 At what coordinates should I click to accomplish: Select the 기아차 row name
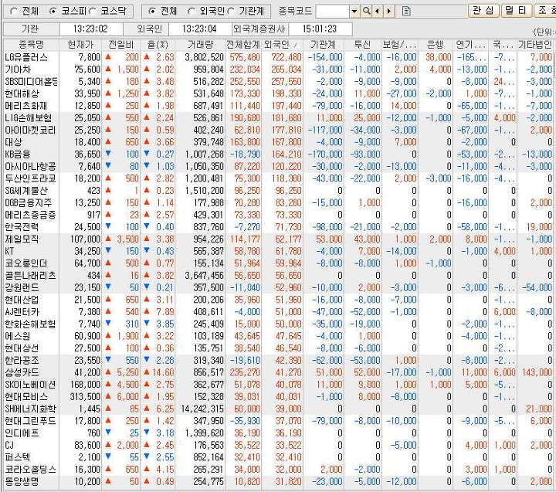pyautogui.click(x=18, y=70)
